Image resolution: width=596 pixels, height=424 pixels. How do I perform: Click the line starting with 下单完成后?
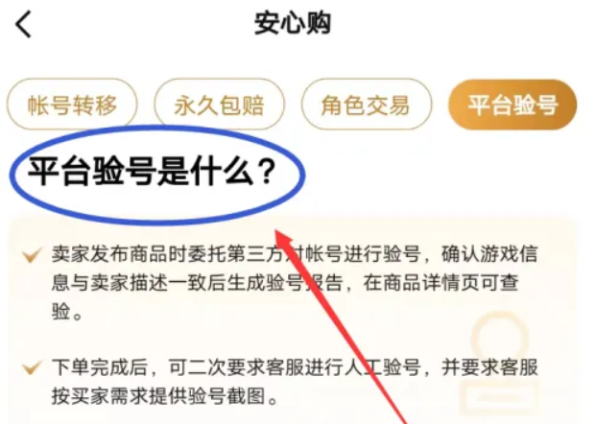coord(295,367)
